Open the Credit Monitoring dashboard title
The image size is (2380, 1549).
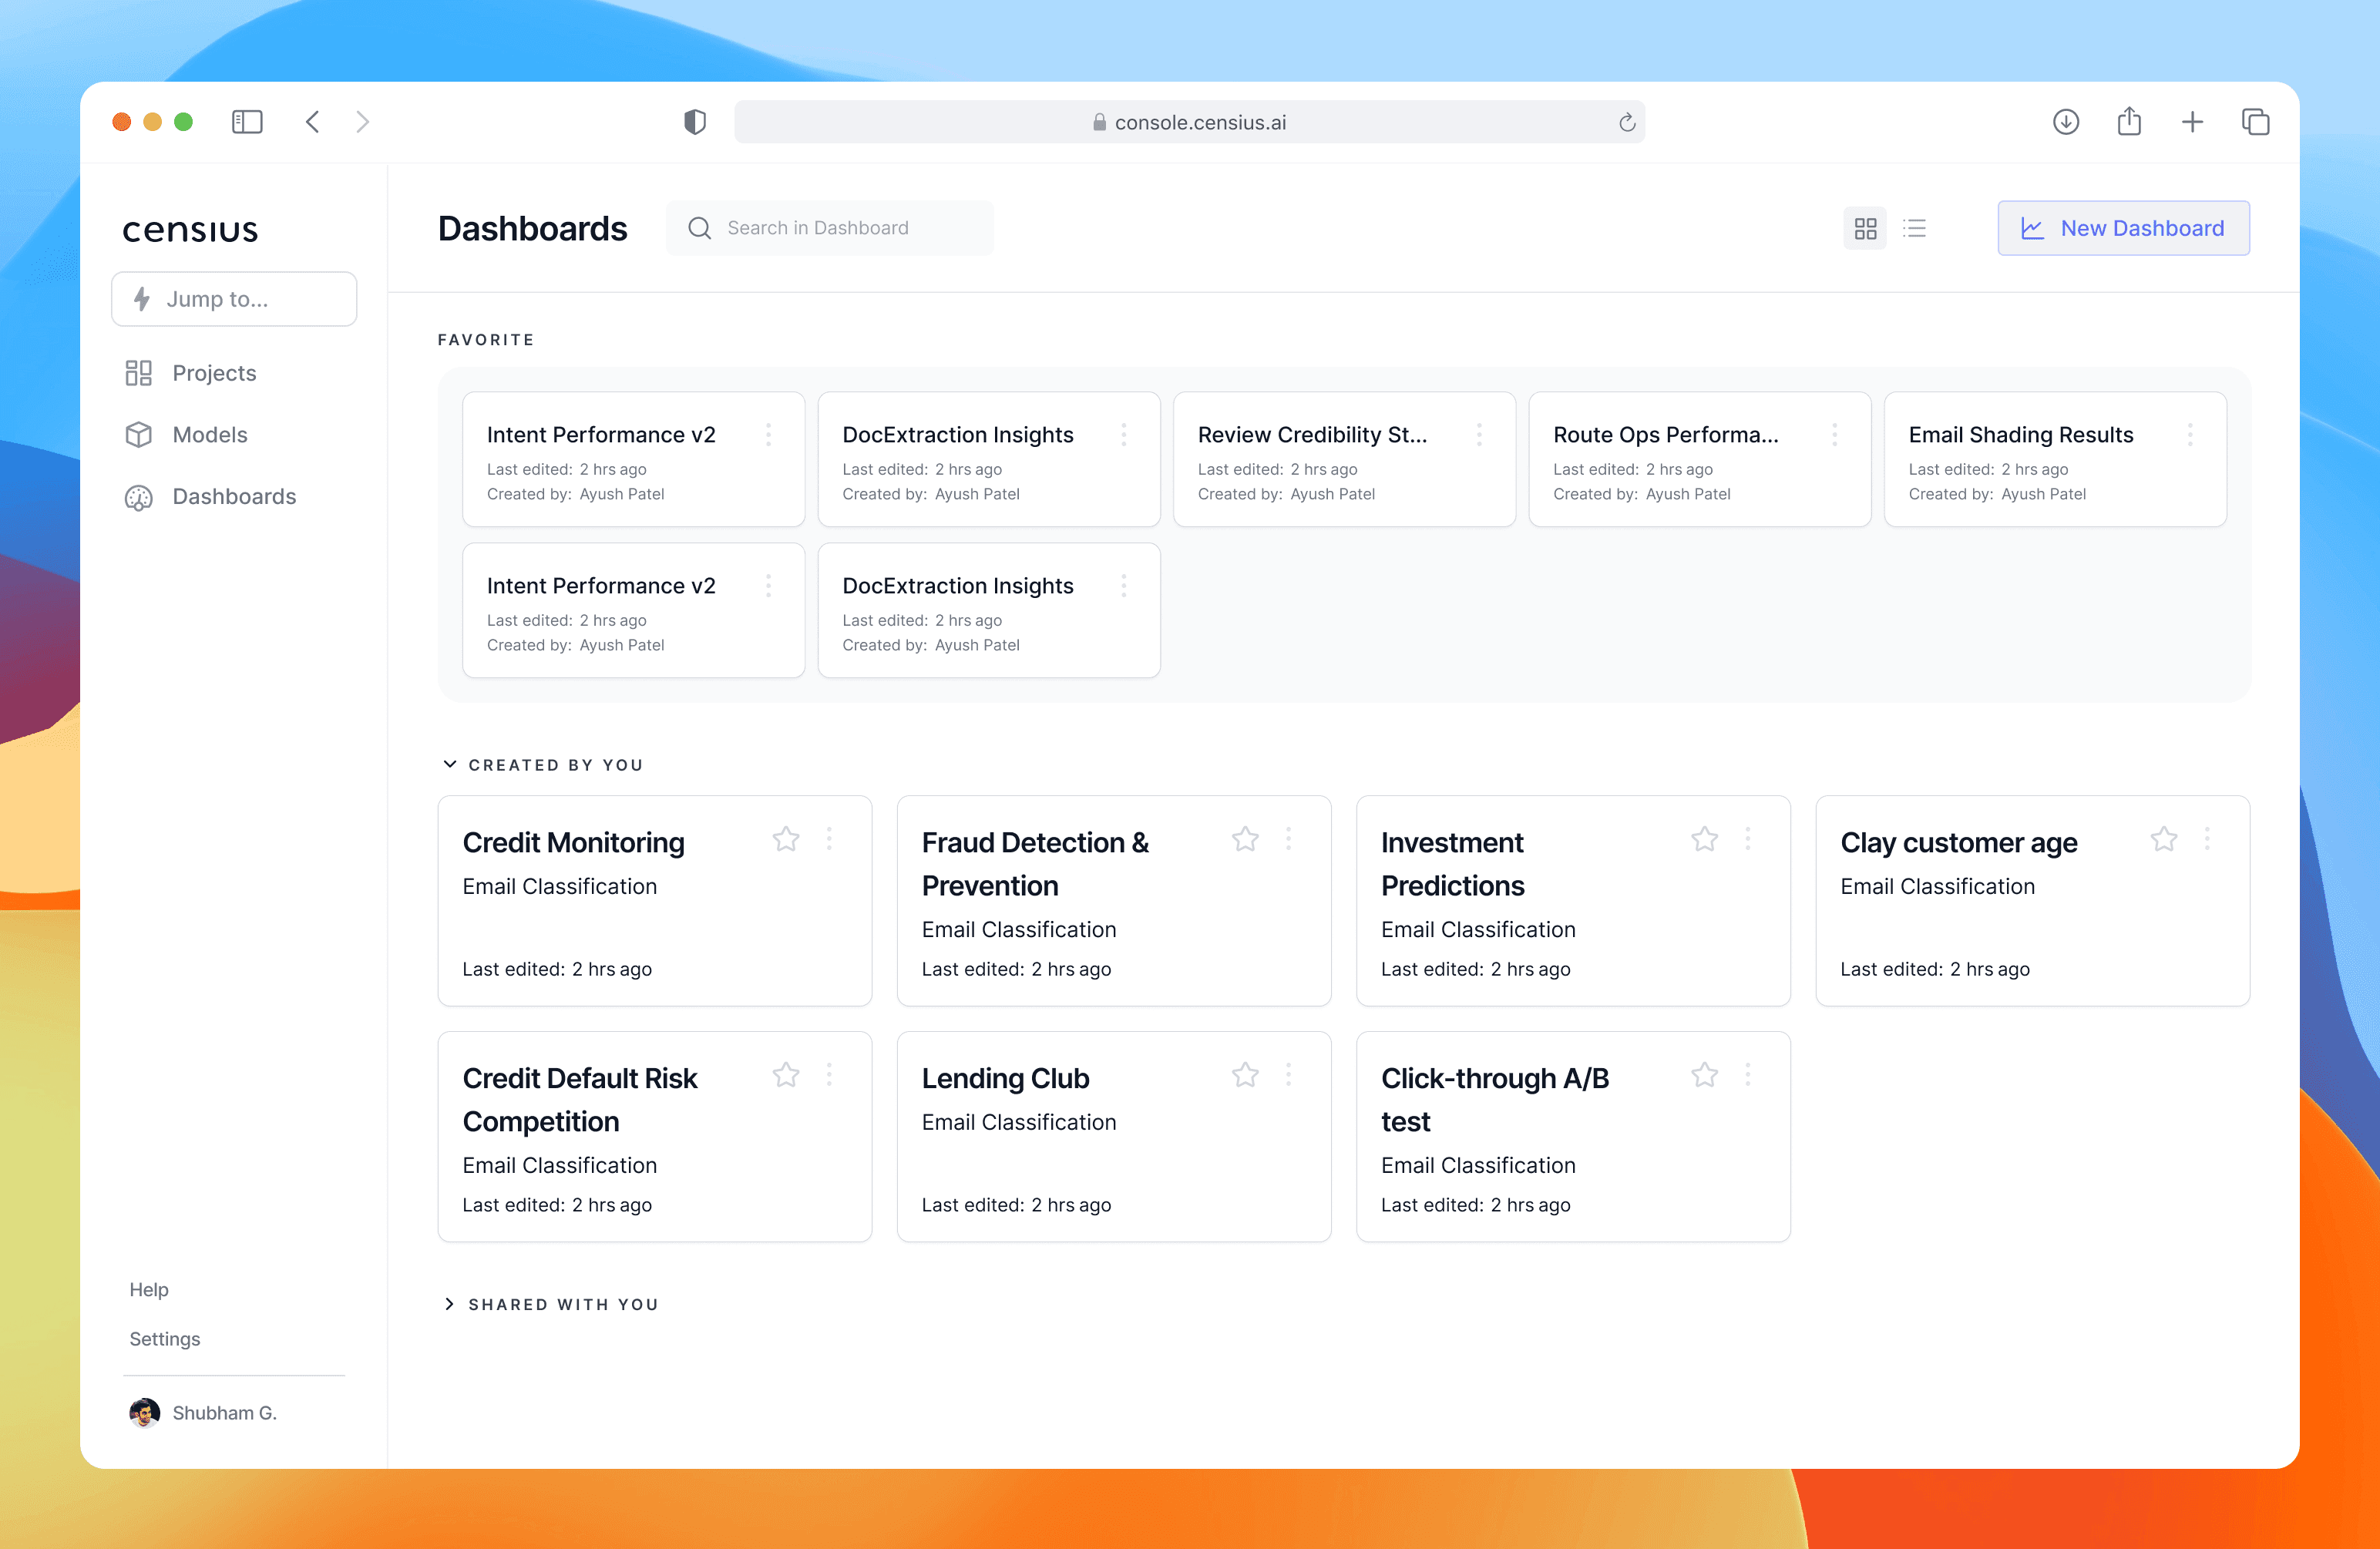pyautogui.click(x=574, y=843)
